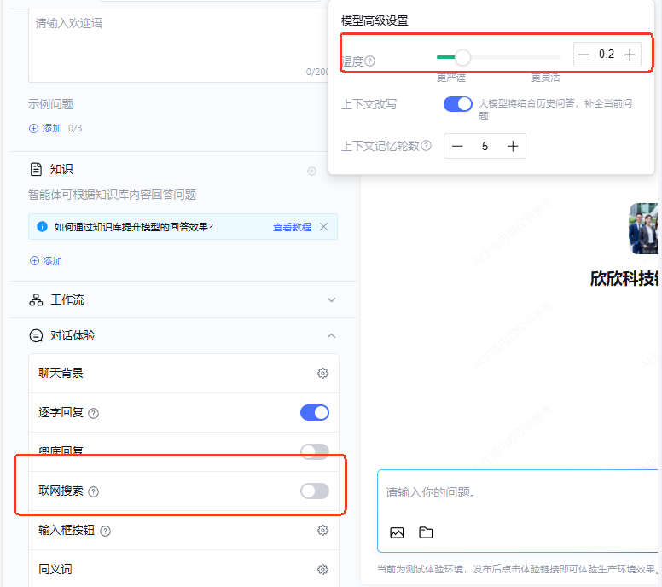The width and height of the screenshot is (662, 587).
Task: Click the folder icon in chat box
Action: (426, 532)
